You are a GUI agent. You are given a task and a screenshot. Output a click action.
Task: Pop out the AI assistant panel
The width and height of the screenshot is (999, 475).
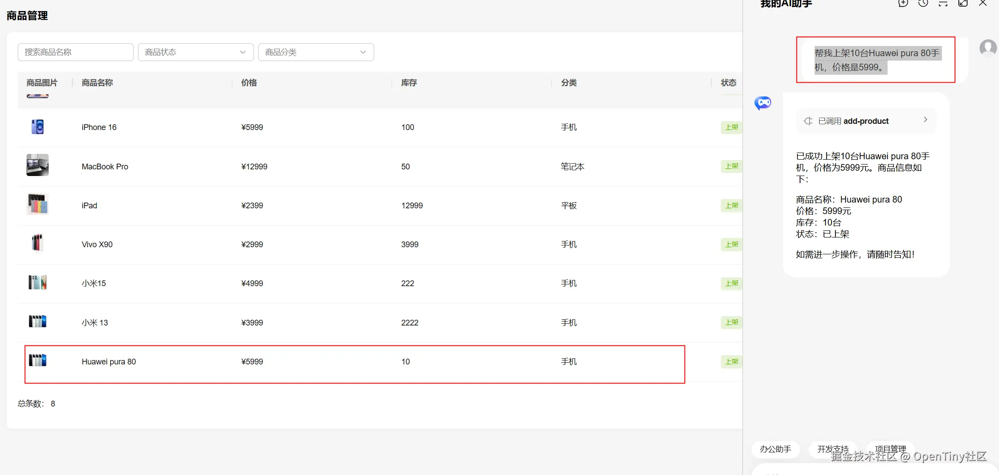[963, 4]
